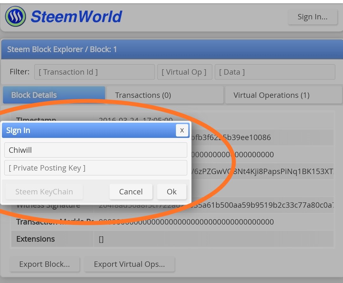Cancel the Sign In dialog
The image size is (343, 283).
(131, 192)
